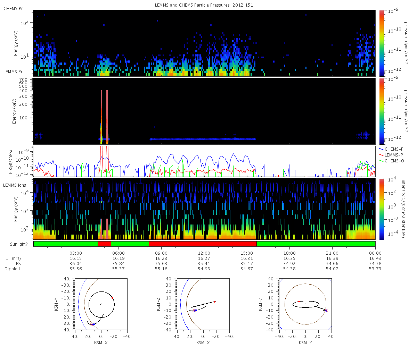The image size is (417, 347).
Task: Select the Rs value 36.04
Action: click(76, 264)
